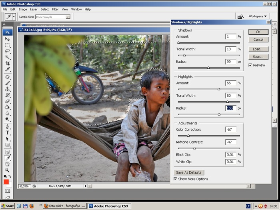Click the Save As Defaults button
The height and width of the screenshot is (210, 280).
click(x=188, y=172)
